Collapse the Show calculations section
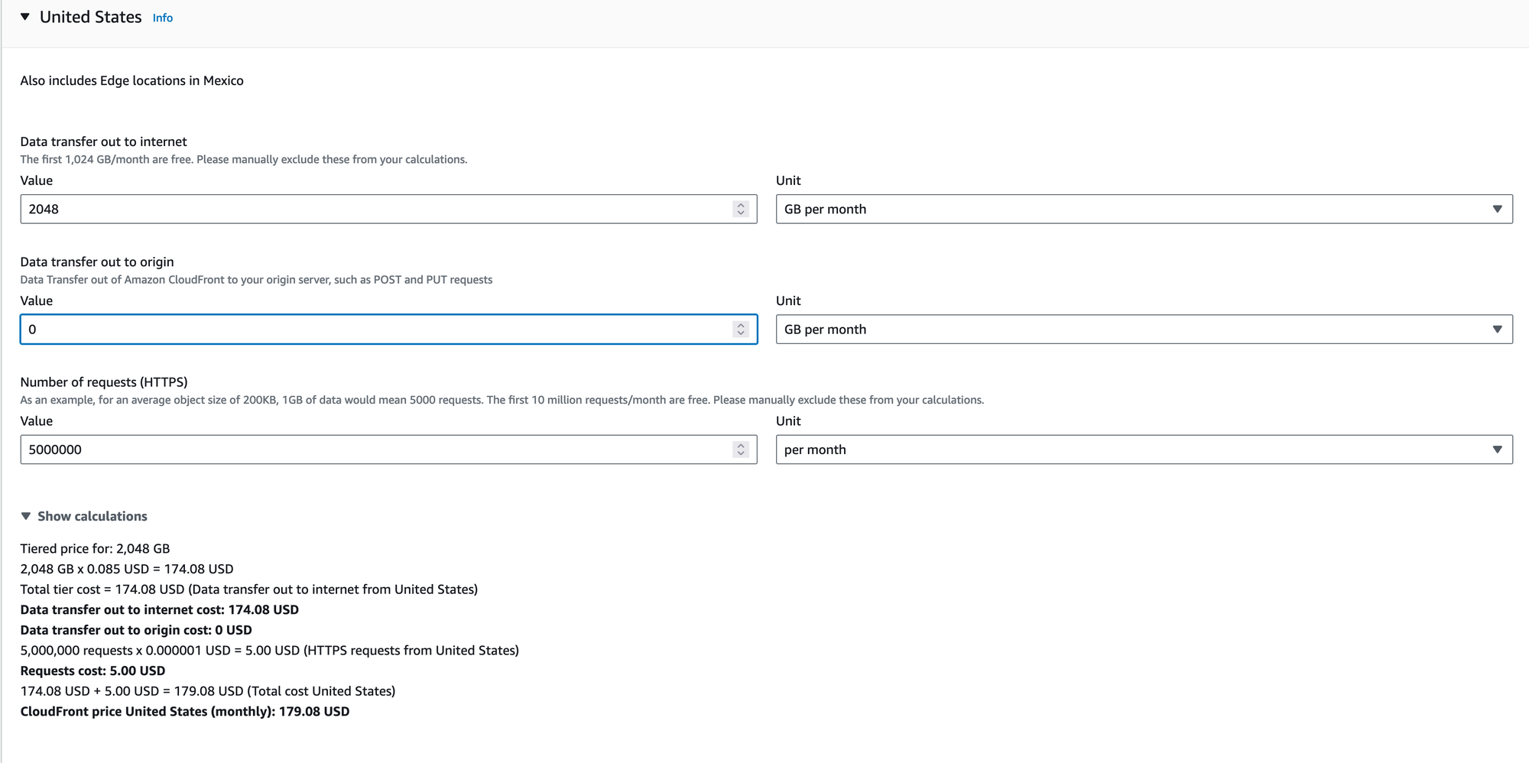 [84, 516]
